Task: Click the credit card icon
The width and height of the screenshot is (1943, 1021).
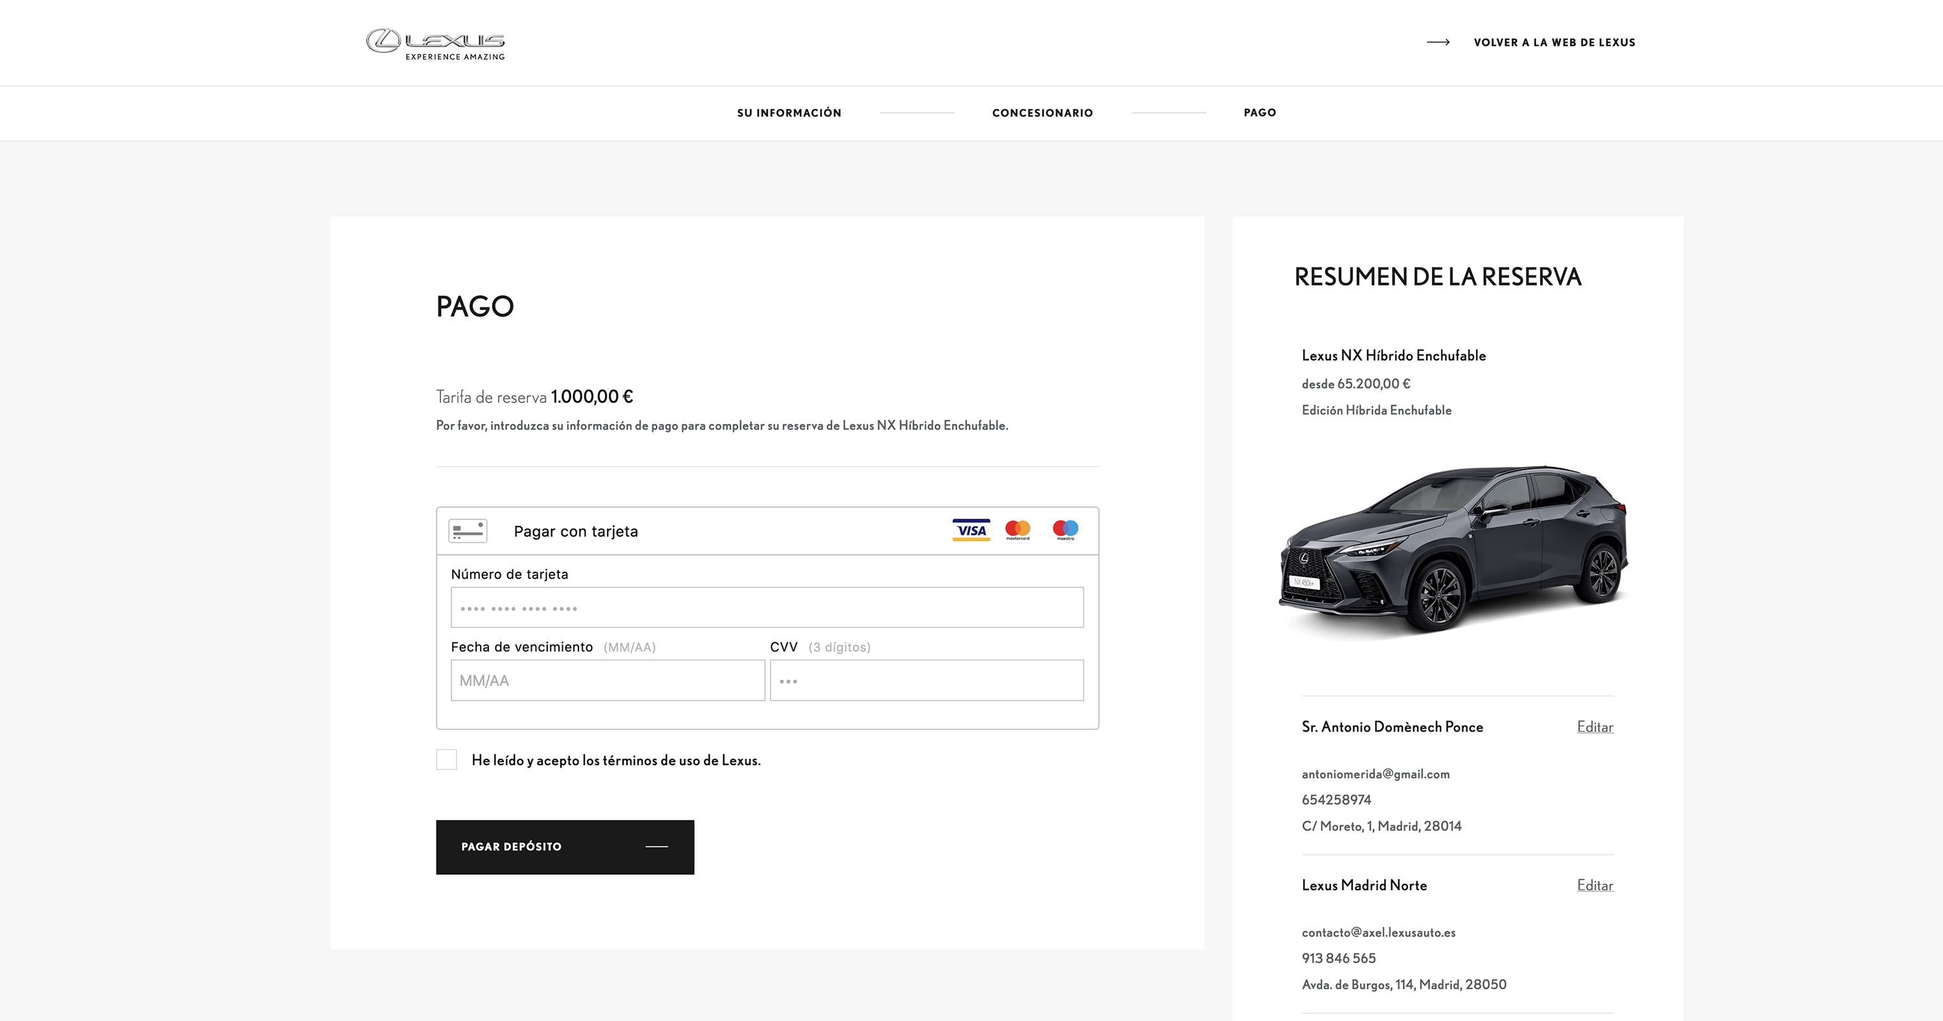Action: tap(468, 531)
